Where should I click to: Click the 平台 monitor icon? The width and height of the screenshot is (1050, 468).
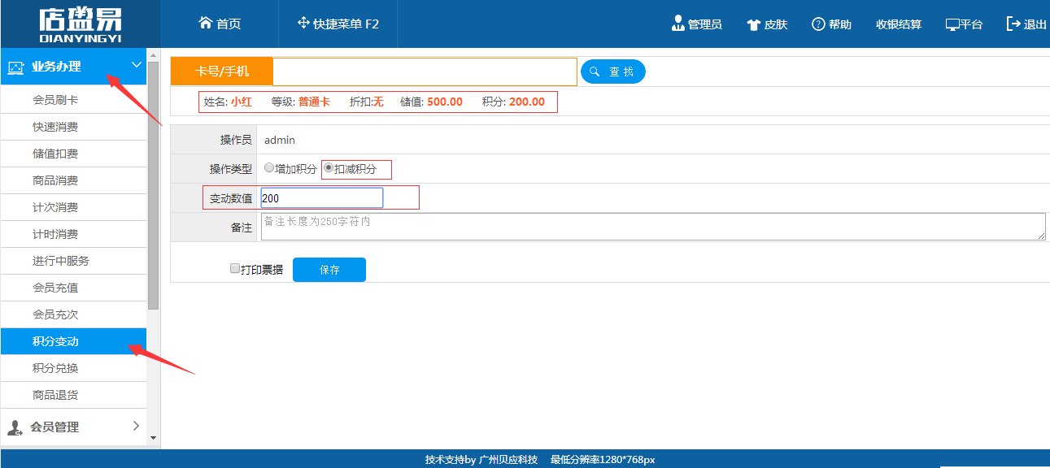click(x=952, y=24)
